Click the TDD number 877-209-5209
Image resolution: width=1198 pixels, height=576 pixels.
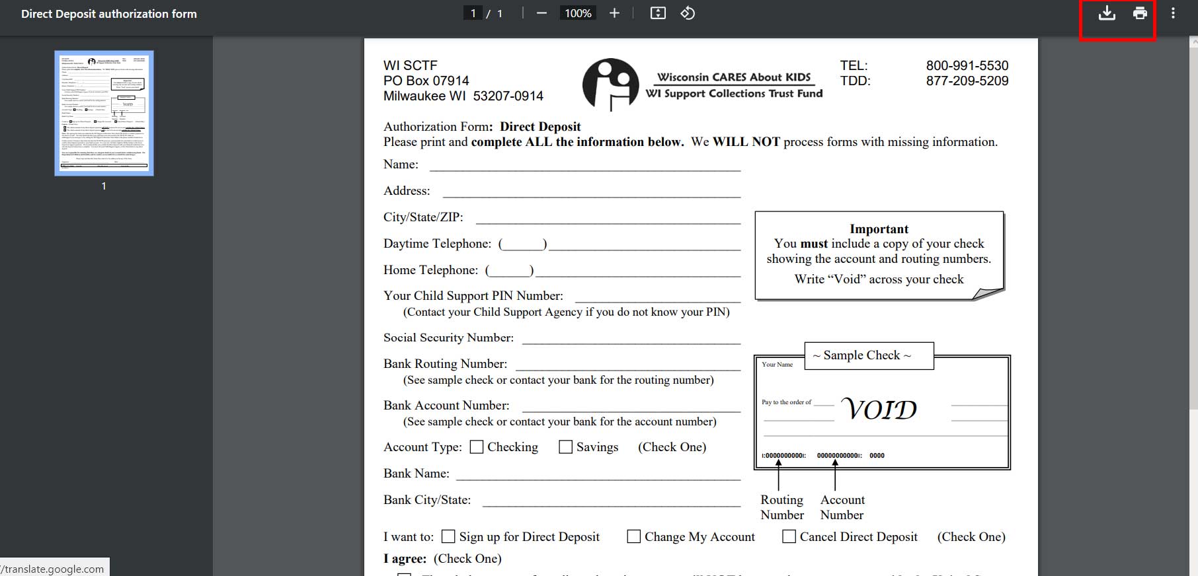tap(967, 81)
